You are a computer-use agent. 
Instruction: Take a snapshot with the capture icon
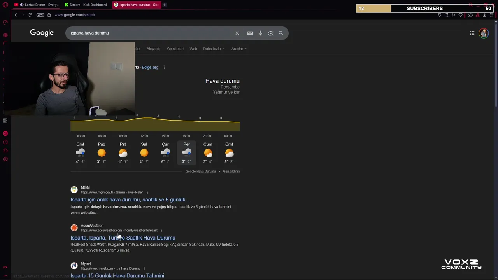[446, 15]
